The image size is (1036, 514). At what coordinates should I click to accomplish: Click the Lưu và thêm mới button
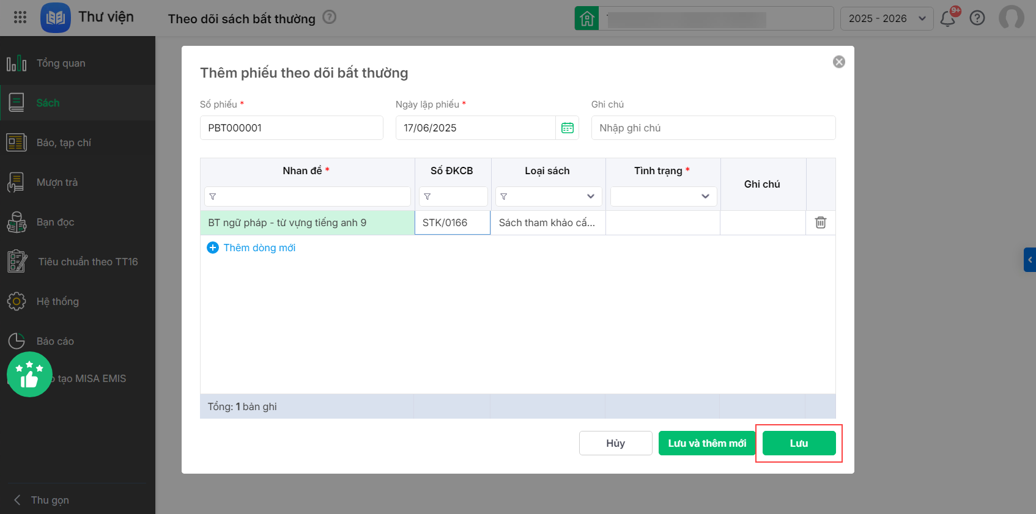point(707,443)
